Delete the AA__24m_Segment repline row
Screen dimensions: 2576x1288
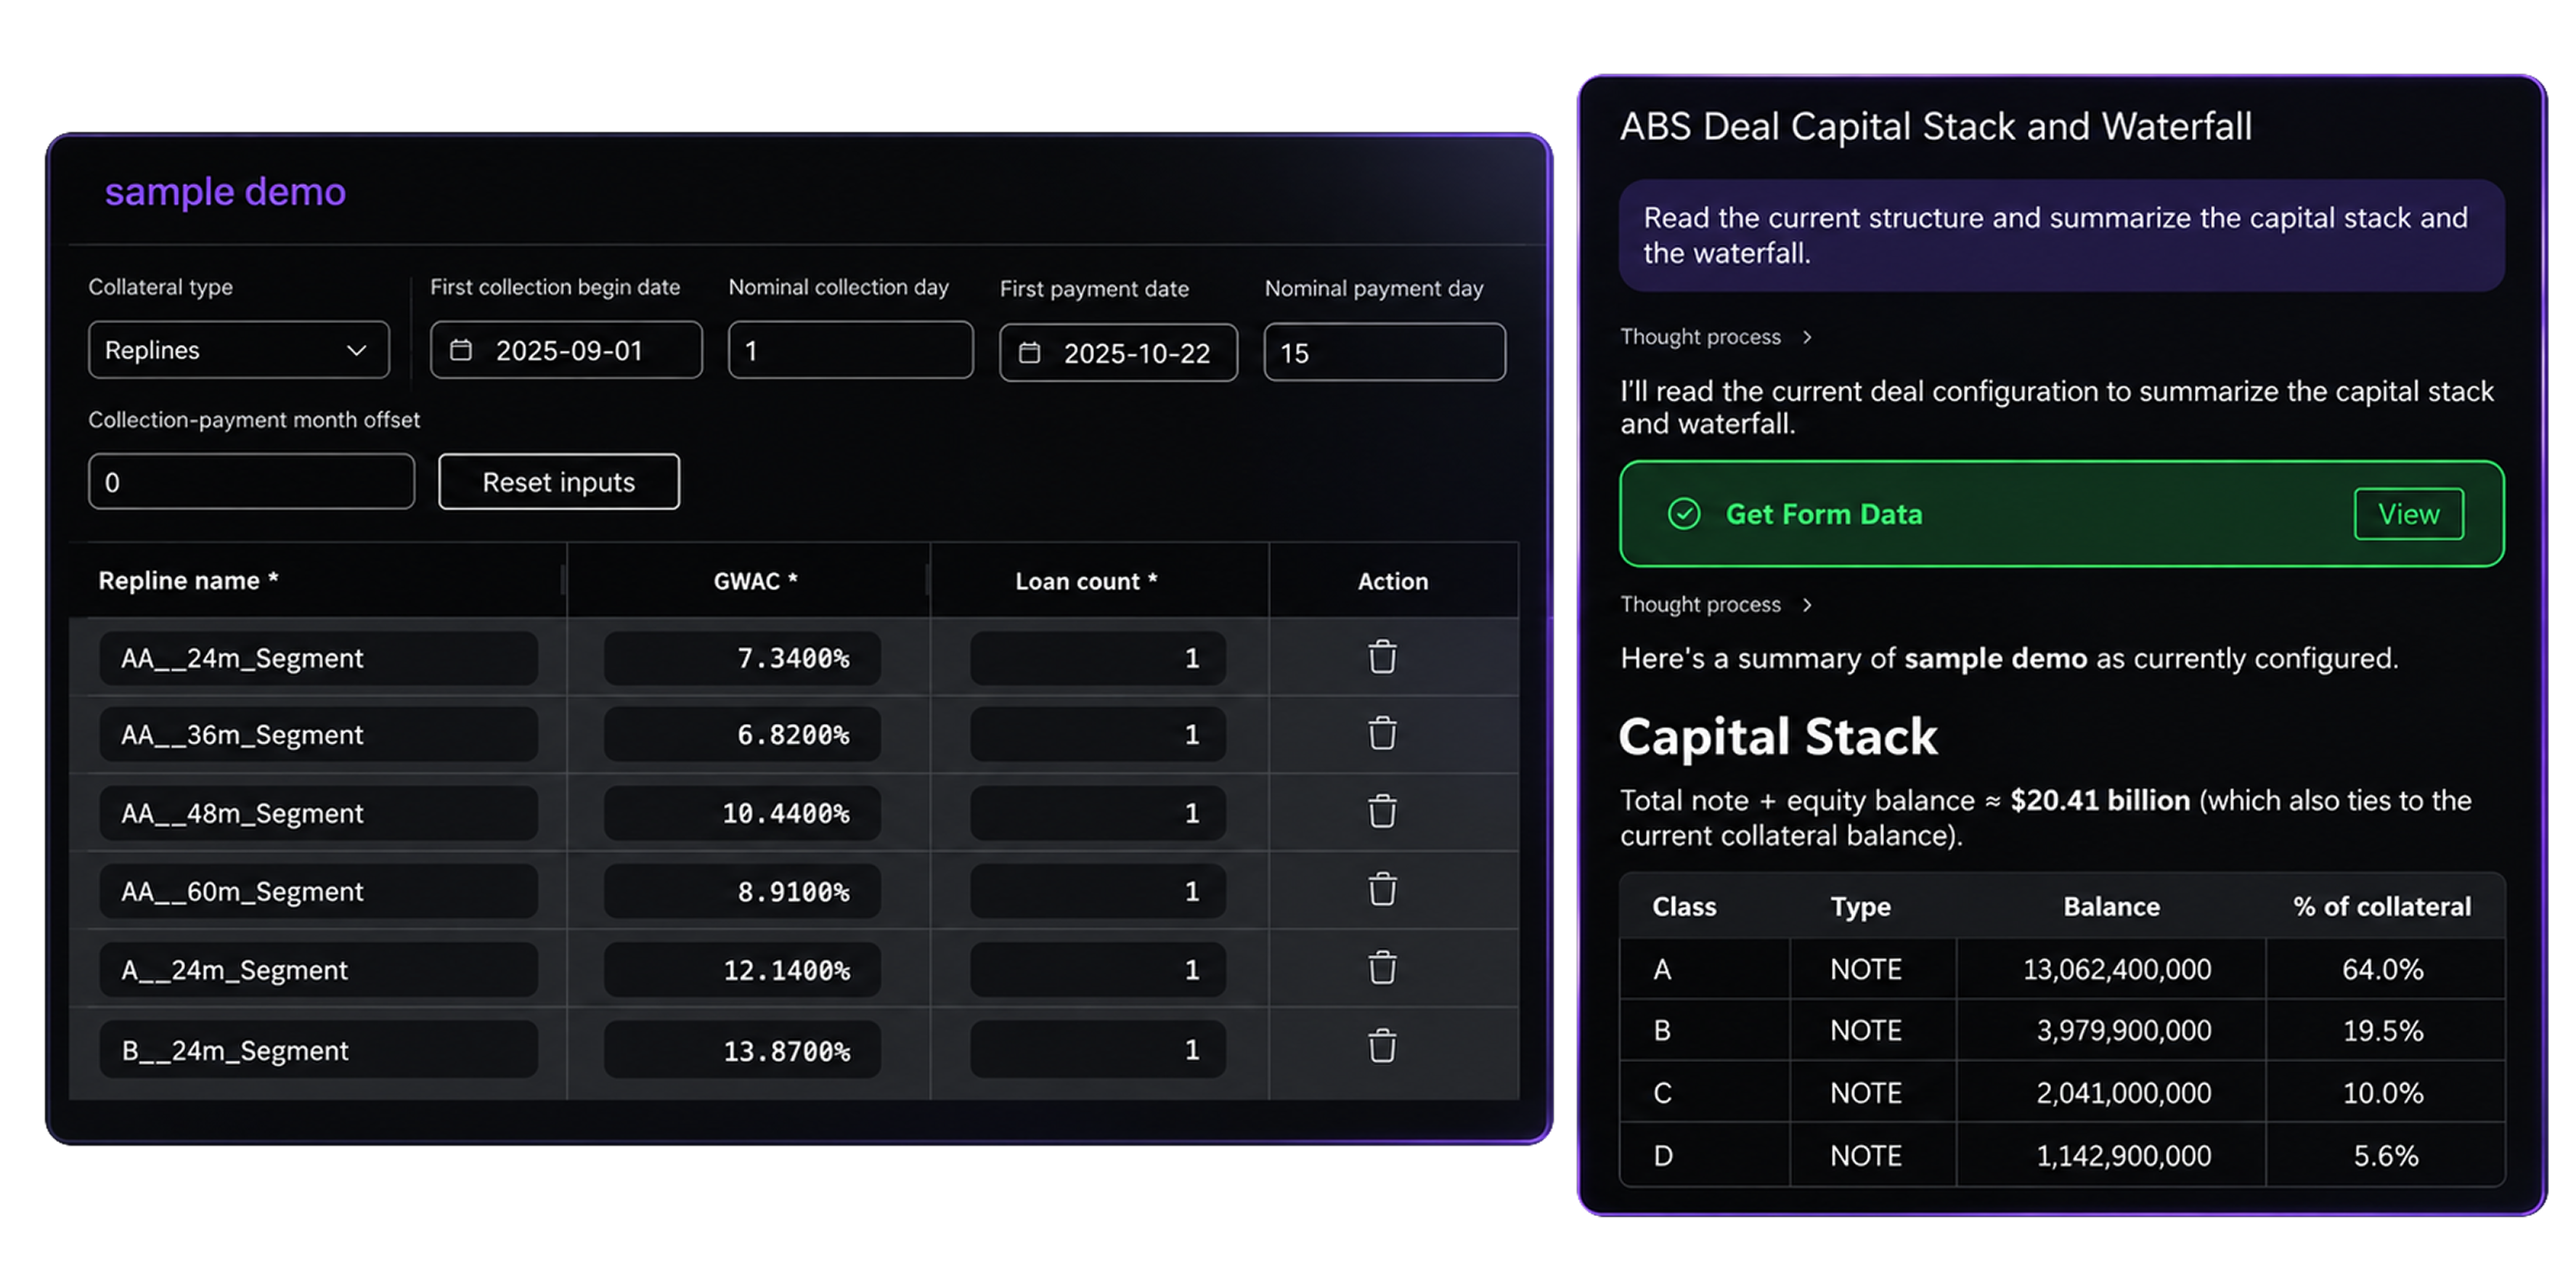click(1382, 657)
